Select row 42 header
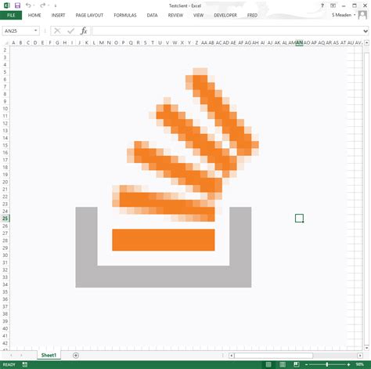This screenshot has height=369, width=371. coord(5,343)
